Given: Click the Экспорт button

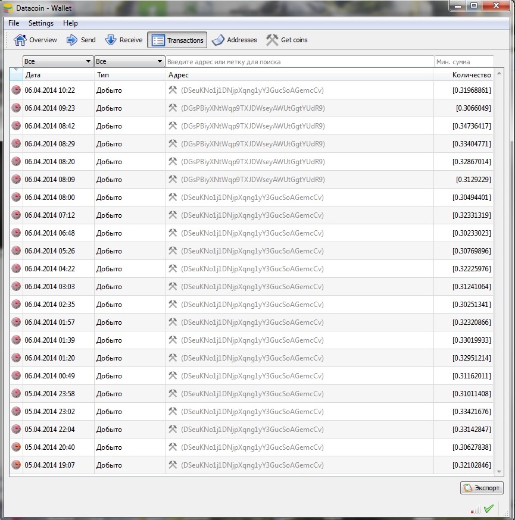Looking at the screenshot, I should coord(482,488).
